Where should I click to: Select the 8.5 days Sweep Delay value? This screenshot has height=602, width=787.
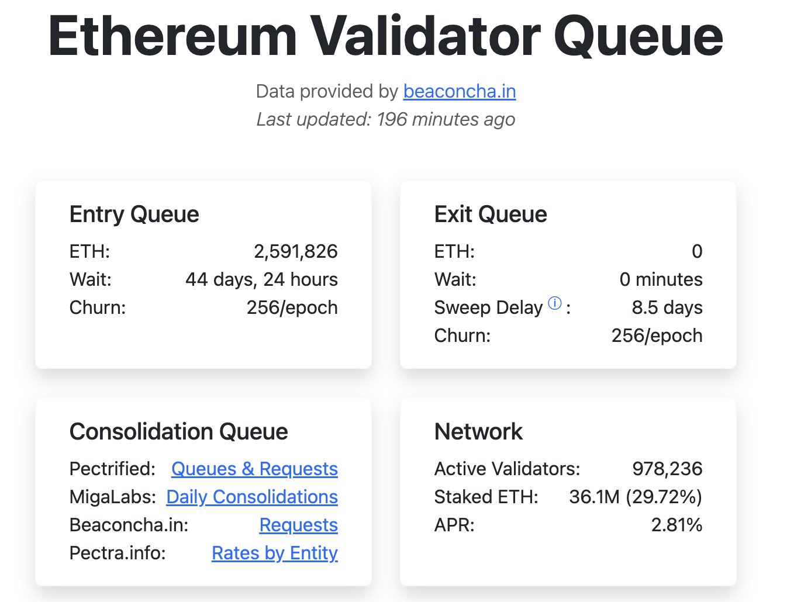(x=667, y=307)
